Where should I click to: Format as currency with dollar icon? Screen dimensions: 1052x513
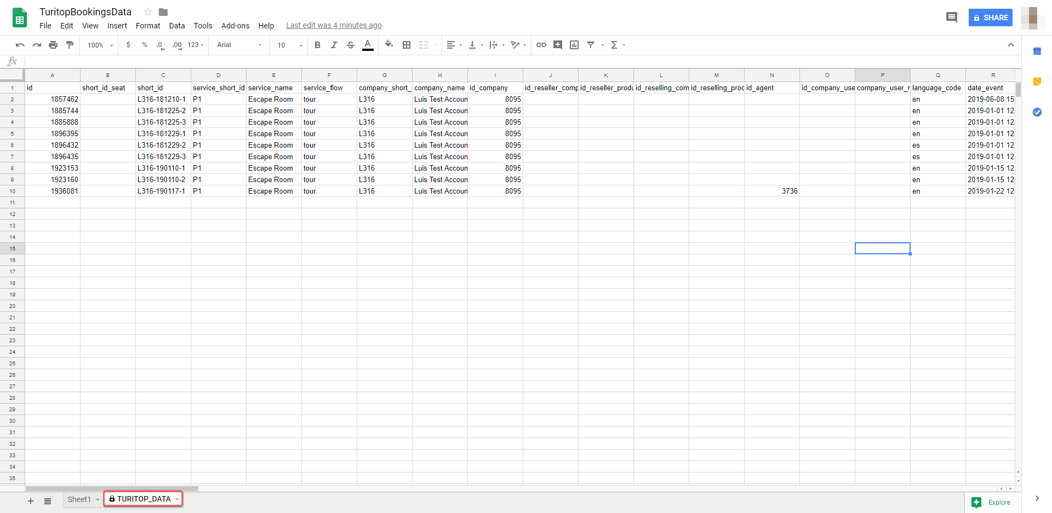coord(128,45)
